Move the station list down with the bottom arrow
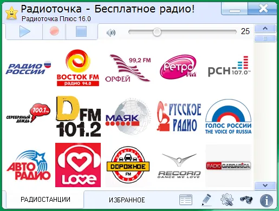Image resolution: width=279 pixels, height=211 pixels. click(265, 186)
